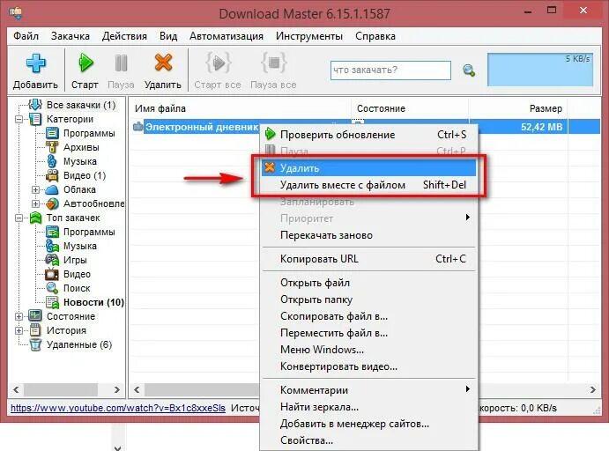609x451 pixels.
Task: Click the grayed Пауза toolbar icon
Action: tap(121, 63)
